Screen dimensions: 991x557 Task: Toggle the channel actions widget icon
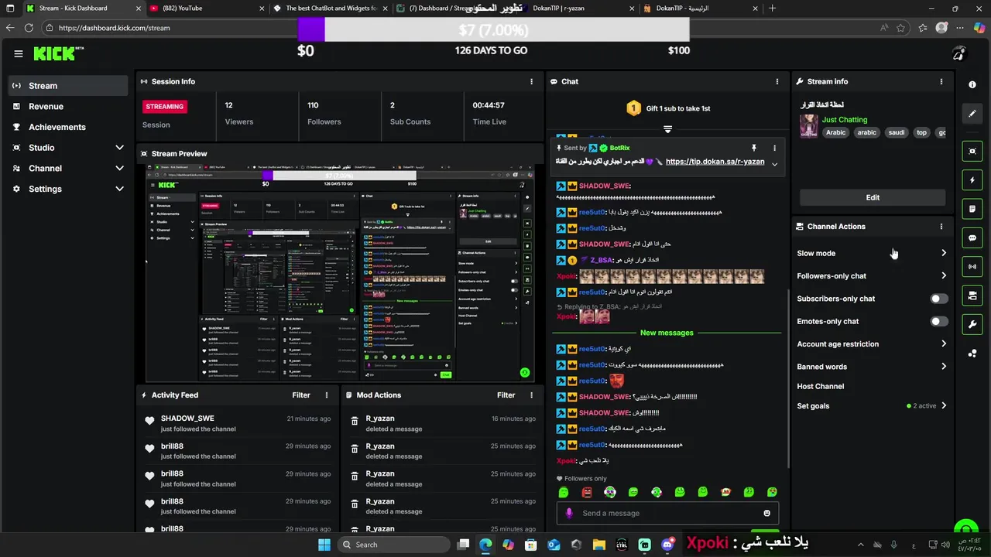972,296
